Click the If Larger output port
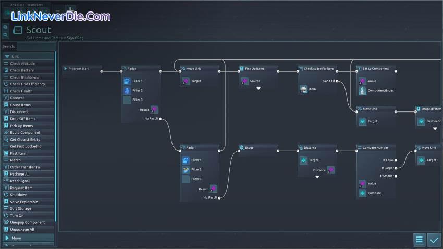This screenshot has width=443, height=249. [x=397, y=168]
